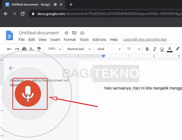The height and width of the screenshot is (140, 182).
Task: Close the Untitled document browser tab
Action: [x=61, y=5]
